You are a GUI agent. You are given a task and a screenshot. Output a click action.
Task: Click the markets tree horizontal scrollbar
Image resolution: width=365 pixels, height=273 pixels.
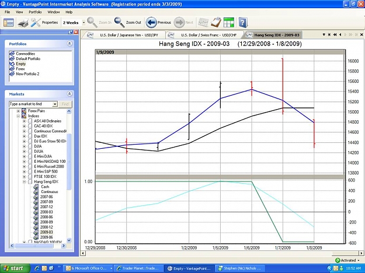click(34, 246)
